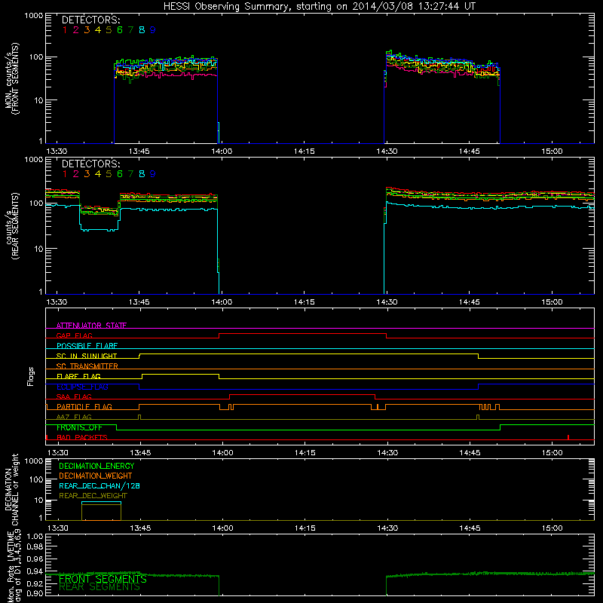The height and width of the screenshot is (603, 603).
Task: Click the front segments counts/s axis title
Action: [x=11, y=78]
